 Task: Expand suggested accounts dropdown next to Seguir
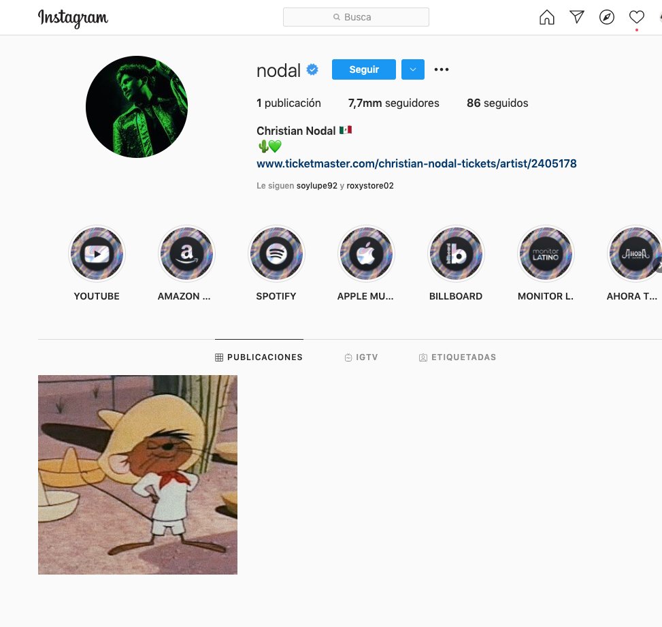(413, 69)
